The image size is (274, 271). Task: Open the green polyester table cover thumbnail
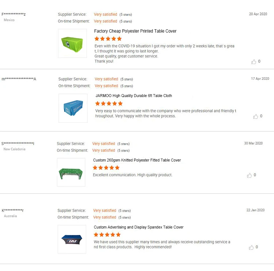72,43
